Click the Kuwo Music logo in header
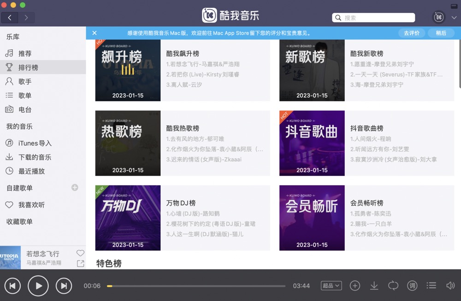This screenshot has width=461, height=301. tap(230, 15)
